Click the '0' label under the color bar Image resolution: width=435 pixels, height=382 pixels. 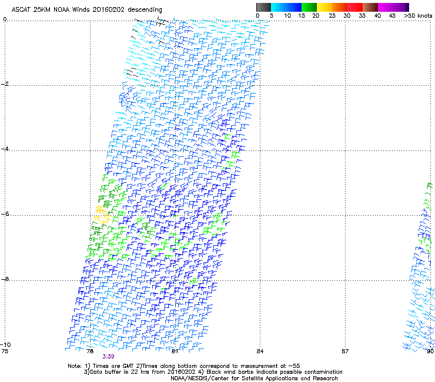(257, 16)
